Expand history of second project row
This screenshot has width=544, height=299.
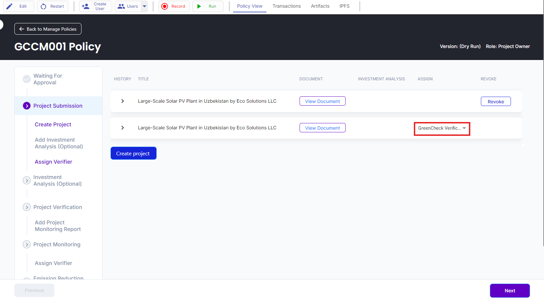(x=123, y=128)
